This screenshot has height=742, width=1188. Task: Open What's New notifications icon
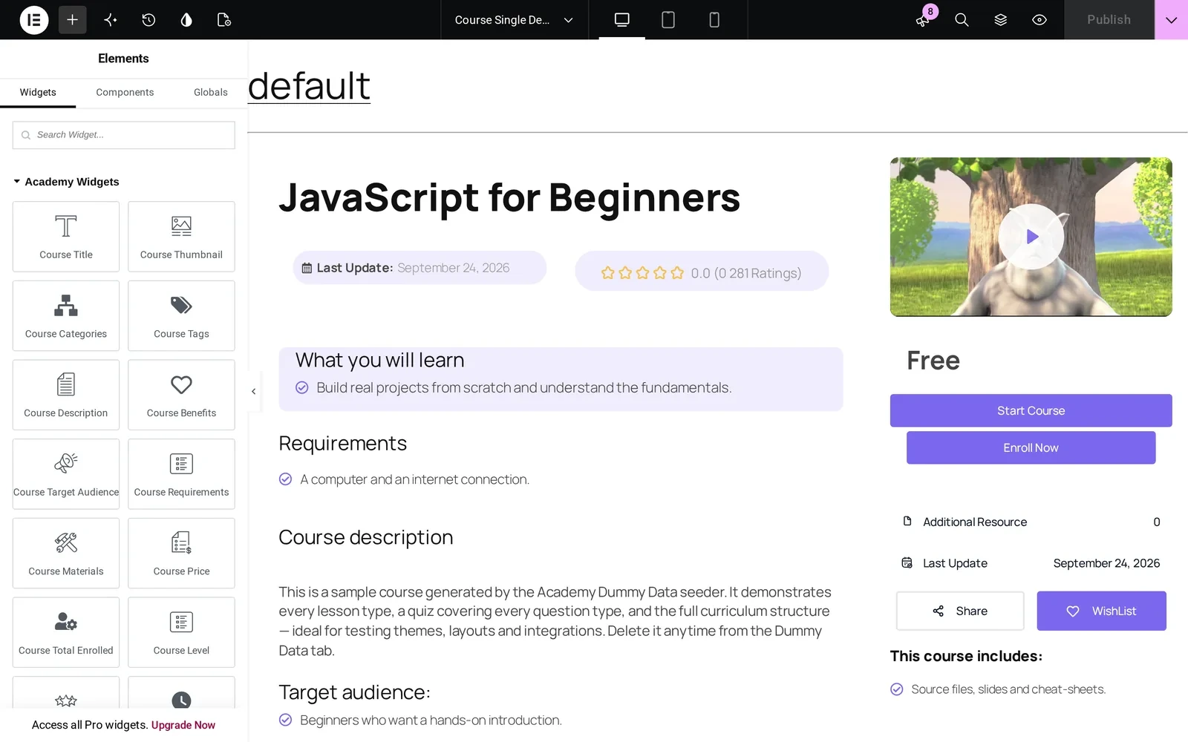(x=923, y=20)
